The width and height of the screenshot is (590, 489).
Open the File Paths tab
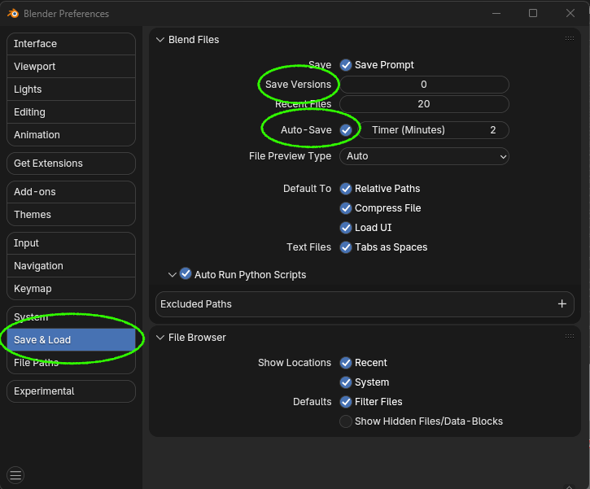coord(71,363)
